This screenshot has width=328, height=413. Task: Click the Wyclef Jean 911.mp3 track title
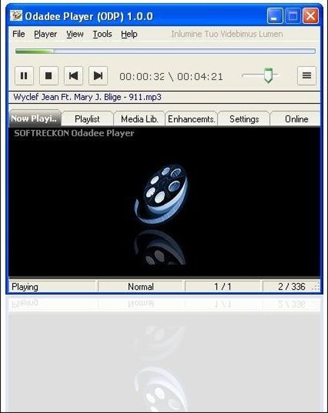point(87,97)
